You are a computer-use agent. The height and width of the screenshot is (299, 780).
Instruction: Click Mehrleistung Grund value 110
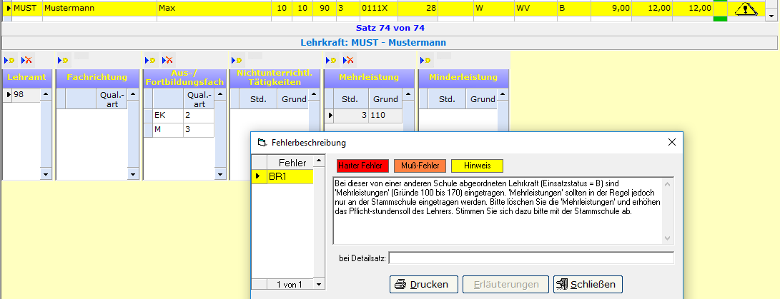click(385, 116)
